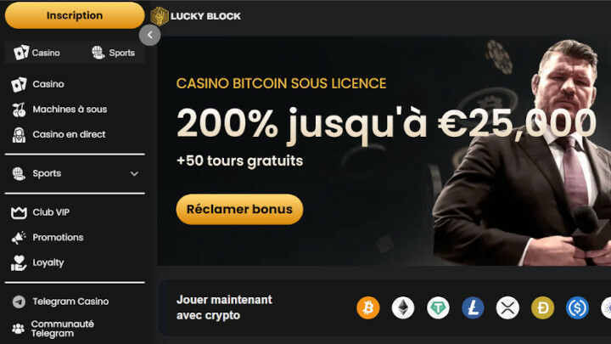Open the Lucky Block logo home
This screenshot has width=611, height=344.
(x=196, y=16)
